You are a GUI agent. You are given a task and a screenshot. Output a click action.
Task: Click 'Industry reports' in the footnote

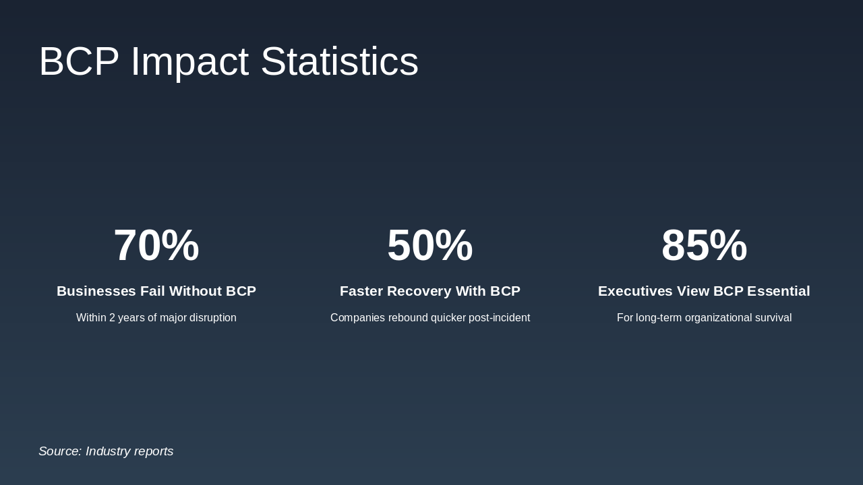[129, 451]
